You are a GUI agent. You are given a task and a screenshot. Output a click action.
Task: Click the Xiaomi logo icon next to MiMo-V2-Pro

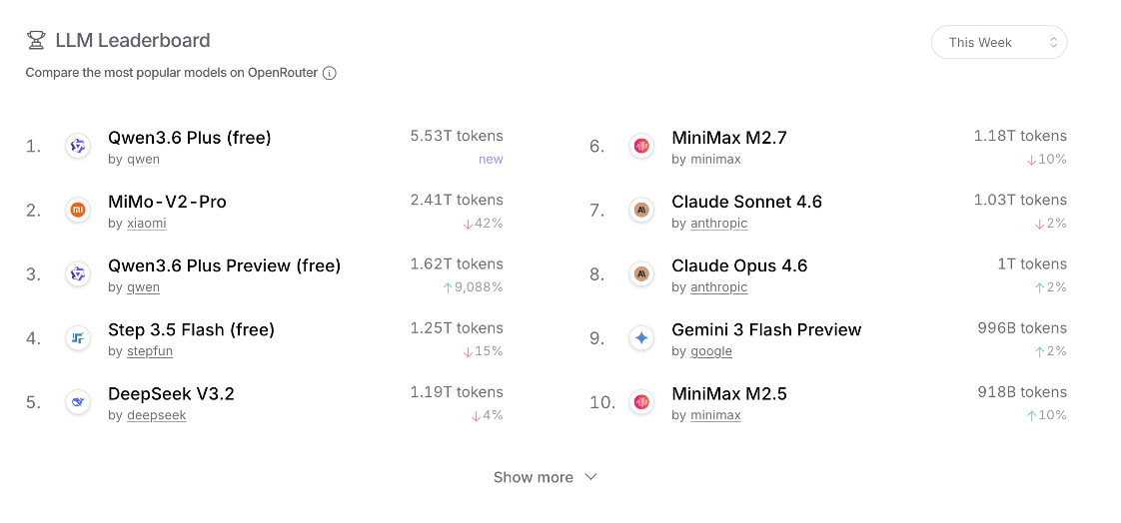[78, 210]
